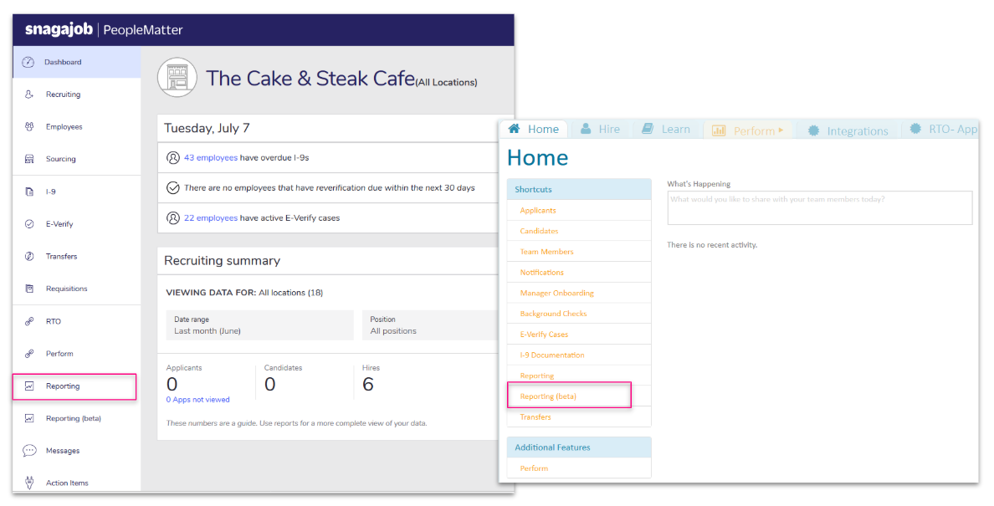The image size is (994, 506).
Task: Open the 22 employees link
Action: 211,217
